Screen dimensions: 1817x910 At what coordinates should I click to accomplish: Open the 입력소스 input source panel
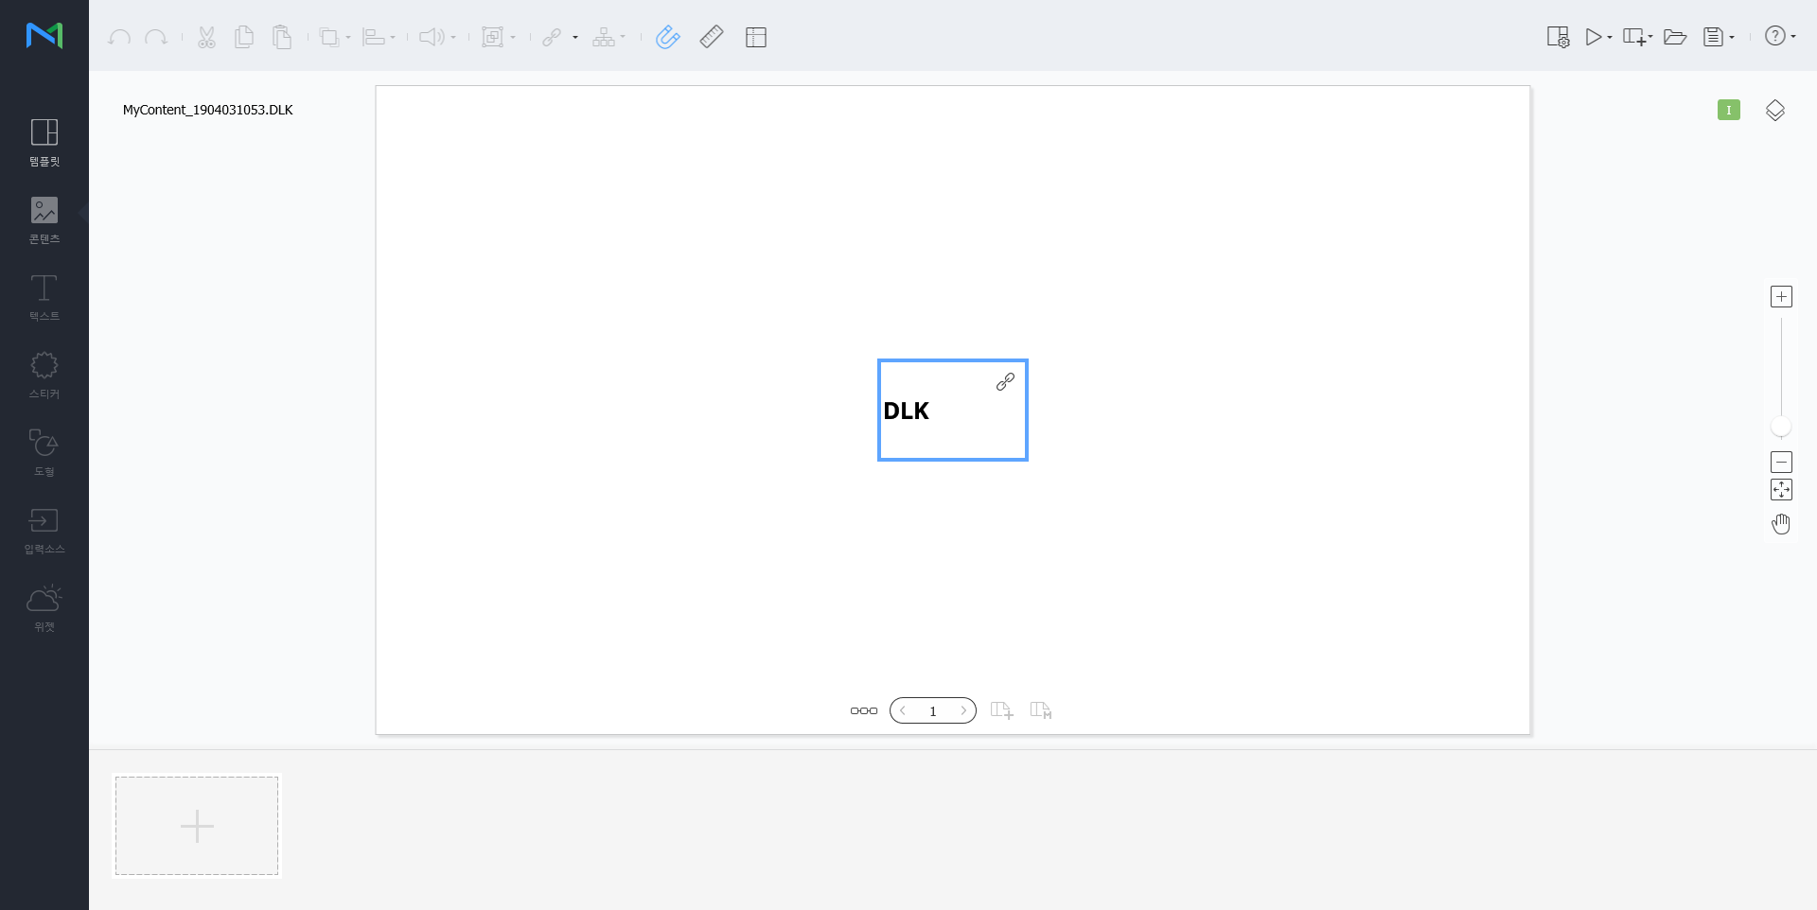[x=44, y=530]
